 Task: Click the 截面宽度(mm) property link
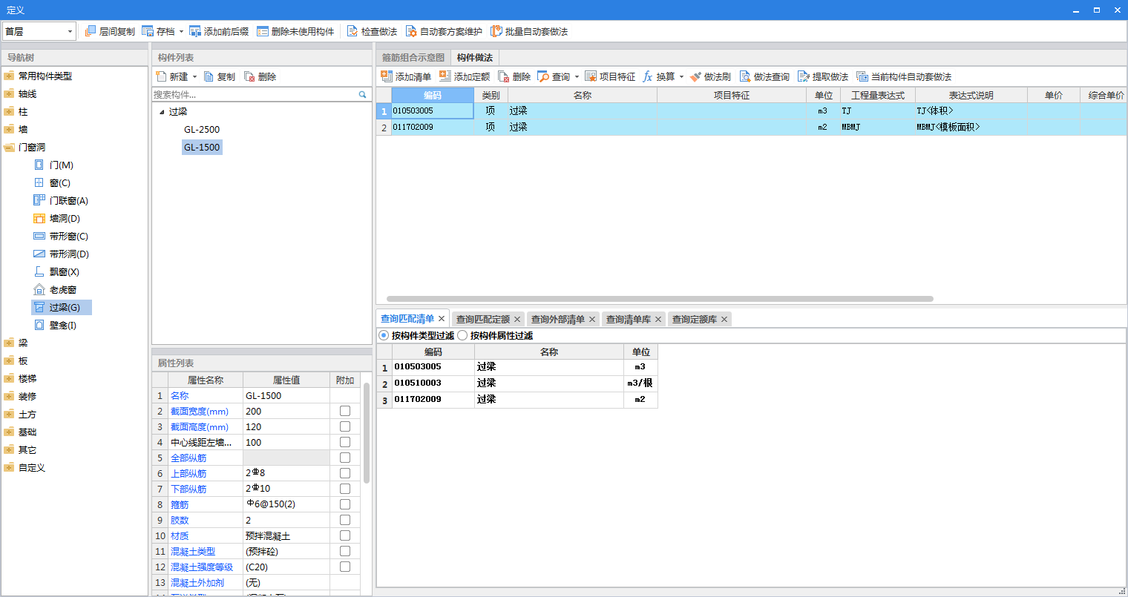pos(200,411)
